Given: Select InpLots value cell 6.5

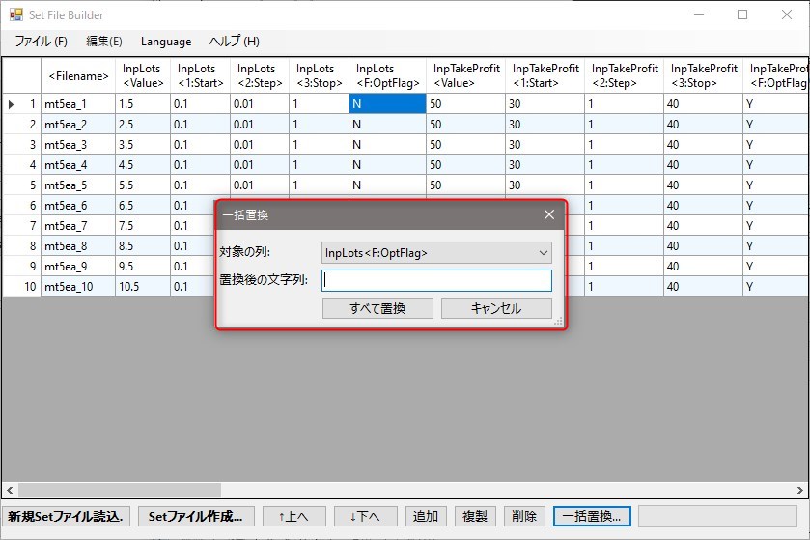Looking at the screenshot, I should tap(143, 205).
